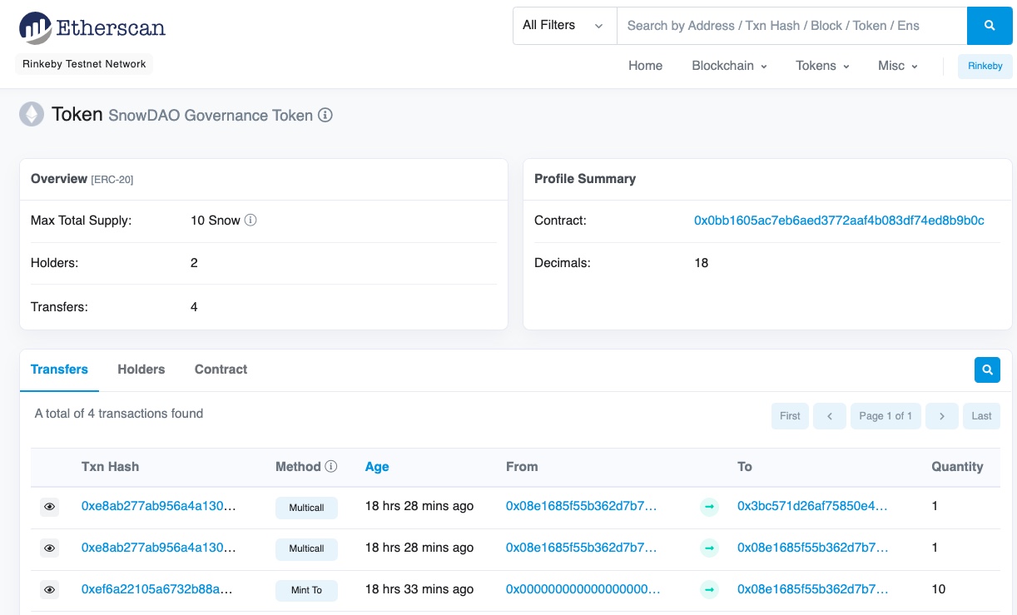This screenshot has width=1017, height=615.
Task: Toggle eye preview for first Multicall transaction
Action: coord(50,507)
